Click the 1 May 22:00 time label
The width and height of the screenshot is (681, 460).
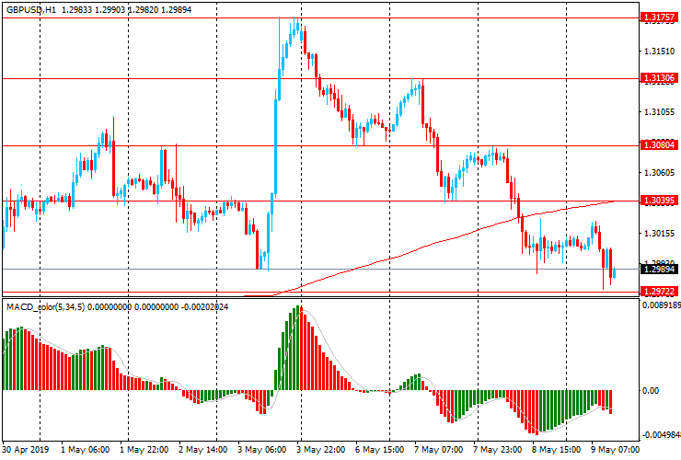pos(144,449)
